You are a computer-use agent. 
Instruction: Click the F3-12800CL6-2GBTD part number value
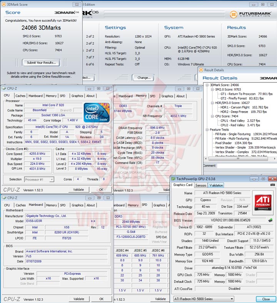(x=131, y=237)
